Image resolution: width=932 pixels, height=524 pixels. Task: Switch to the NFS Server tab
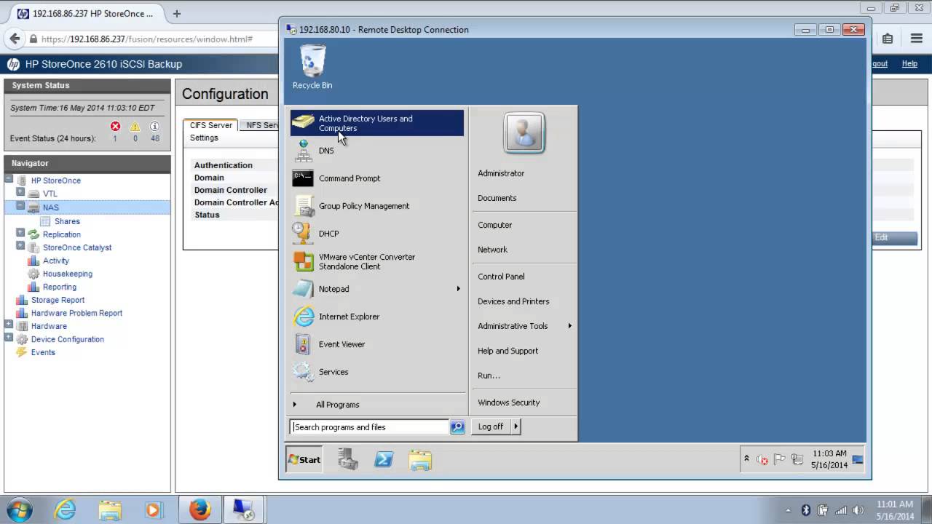pyautogui.click(x=260, y=125)
